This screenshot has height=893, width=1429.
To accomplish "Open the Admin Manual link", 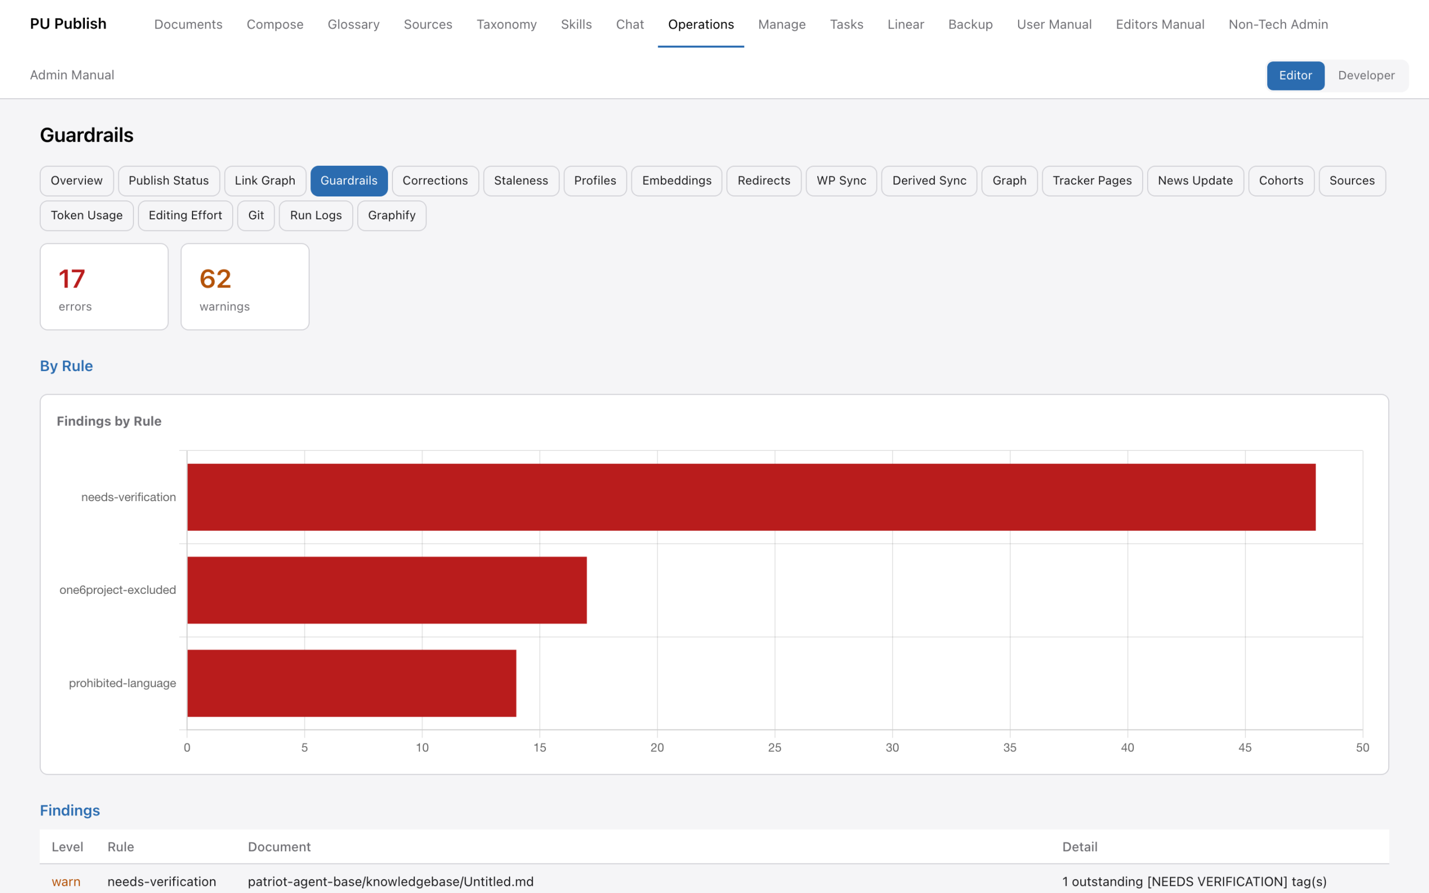I will (x=72, y=75).
